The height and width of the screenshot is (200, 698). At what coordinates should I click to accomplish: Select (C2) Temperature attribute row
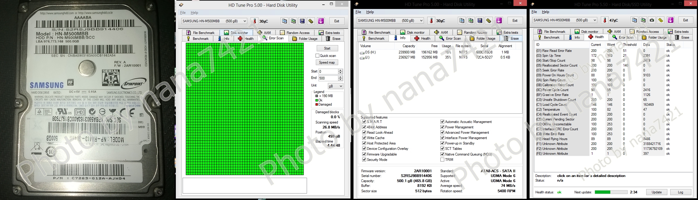[614, 110]
